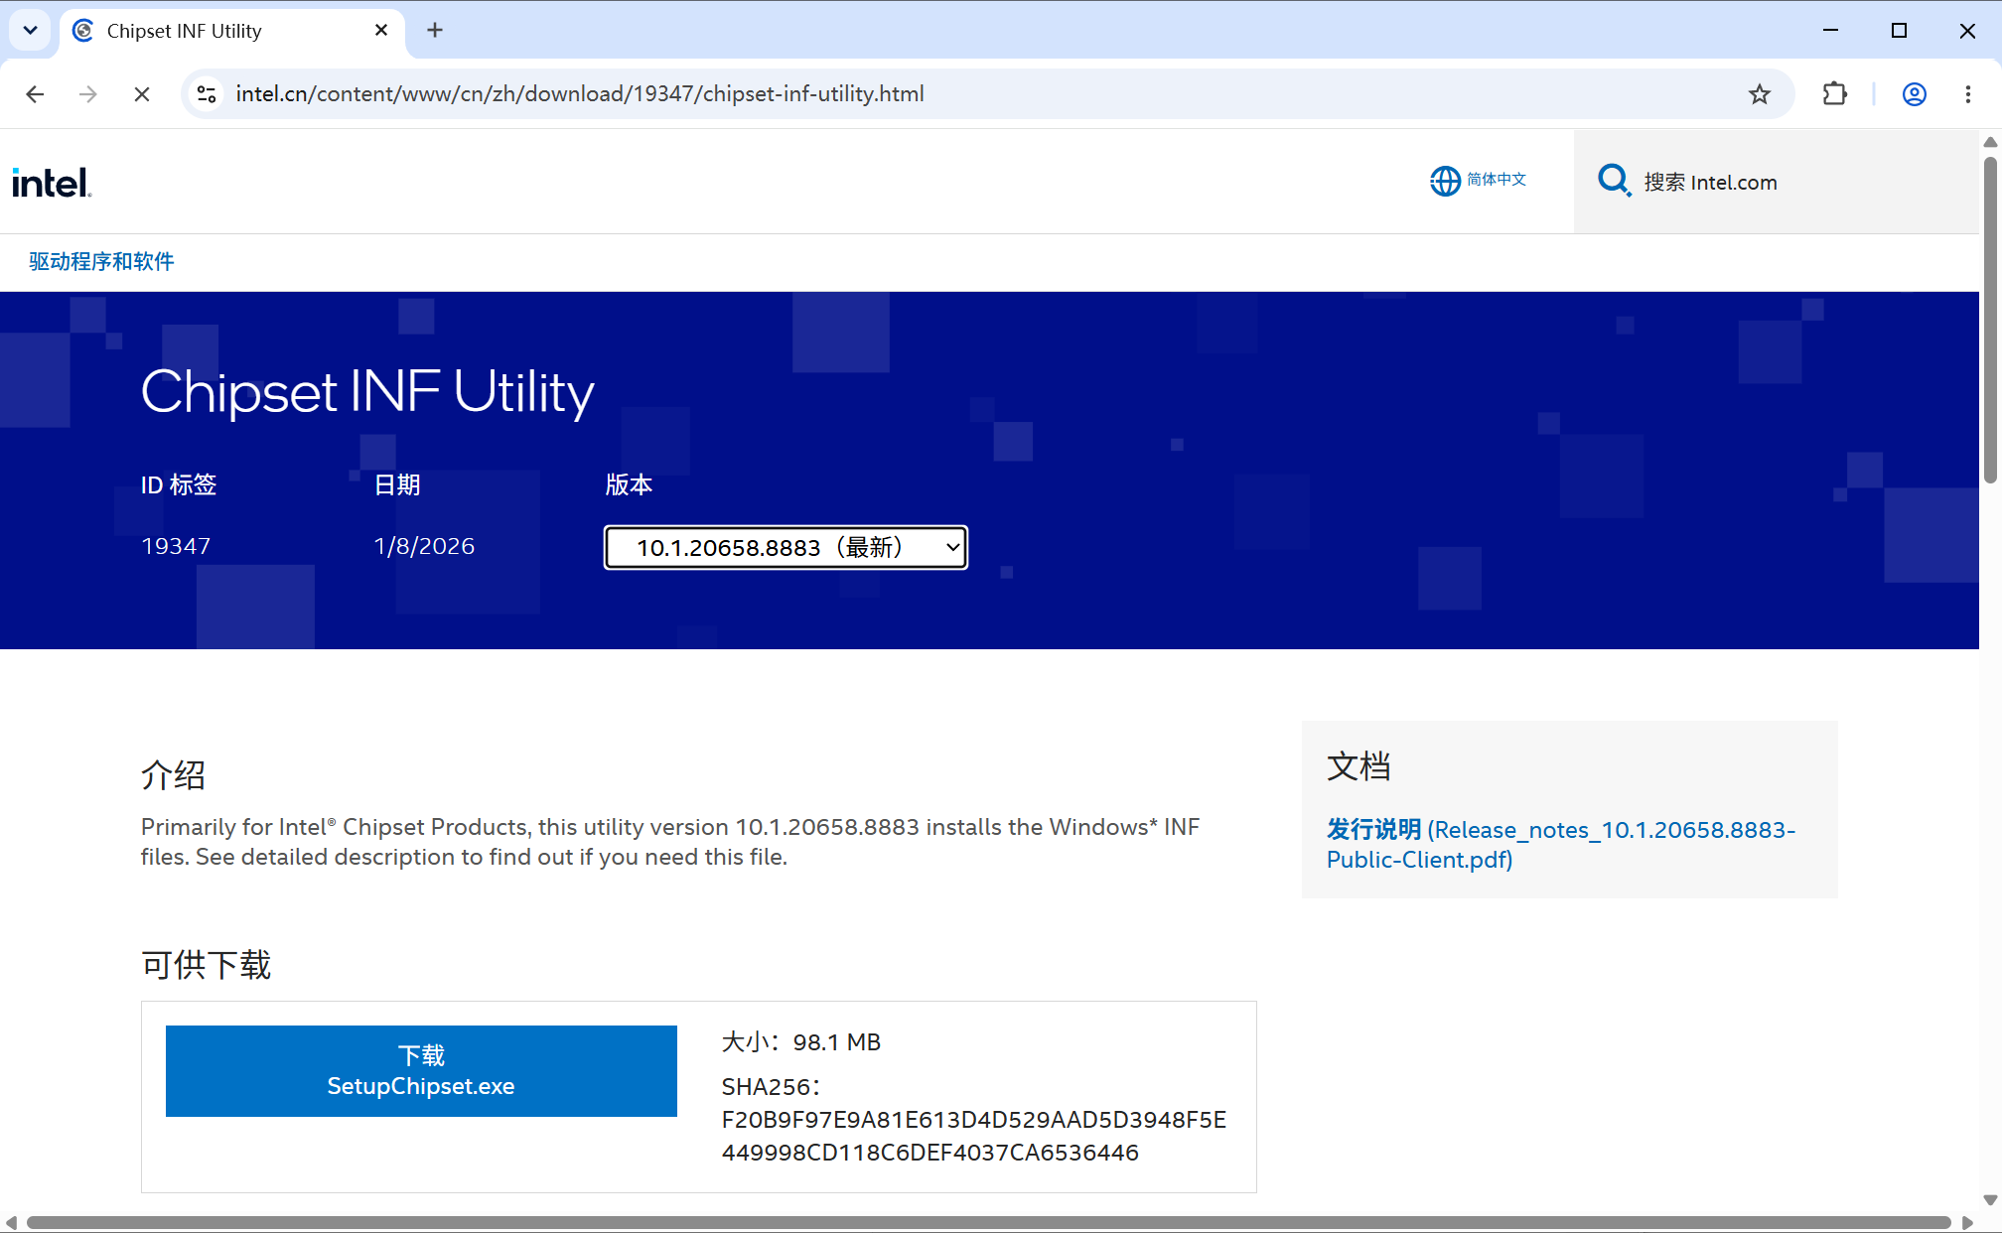
Task: Click the 介绍 section heading
Action: [173, 774]
